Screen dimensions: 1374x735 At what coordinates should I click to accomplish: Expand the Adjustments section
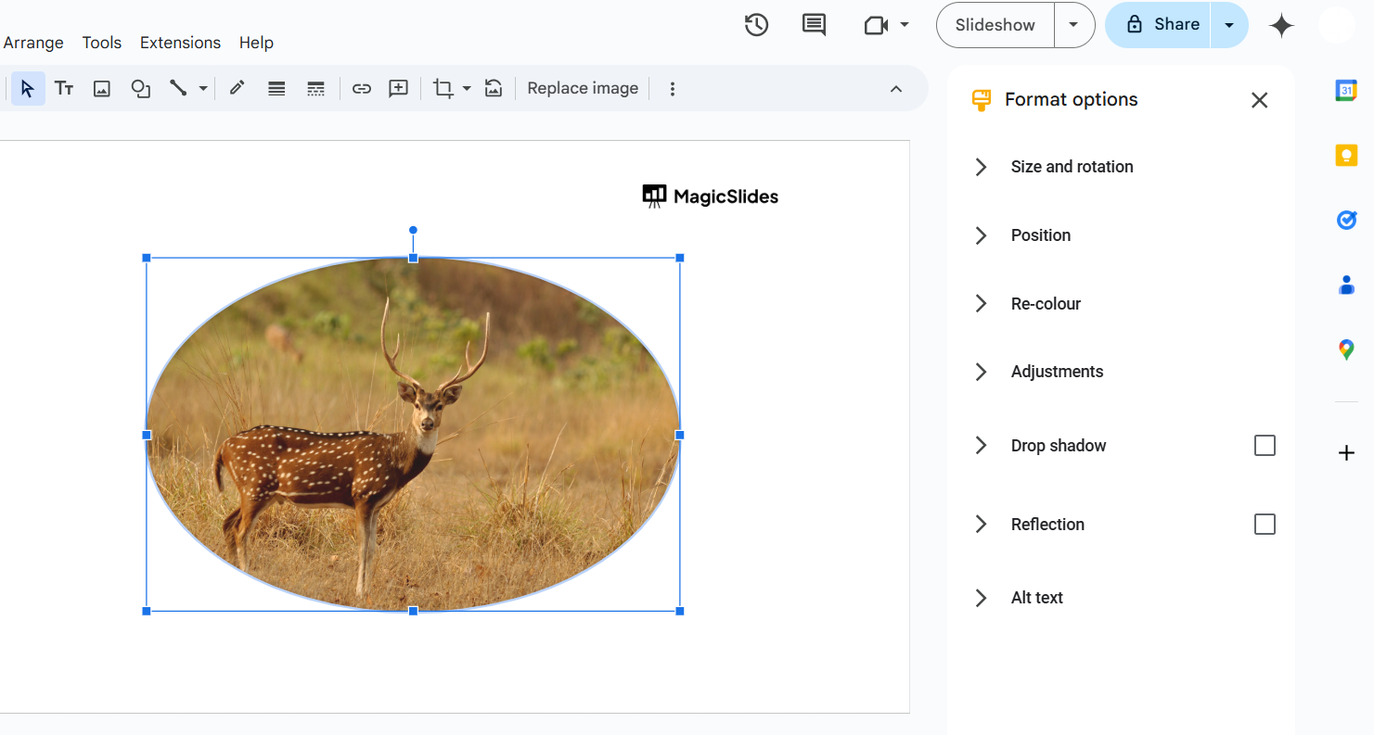coord(1056,372)
